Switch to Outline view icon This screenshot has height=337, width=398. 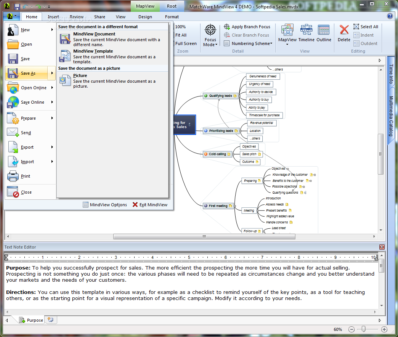coord(324,30)
